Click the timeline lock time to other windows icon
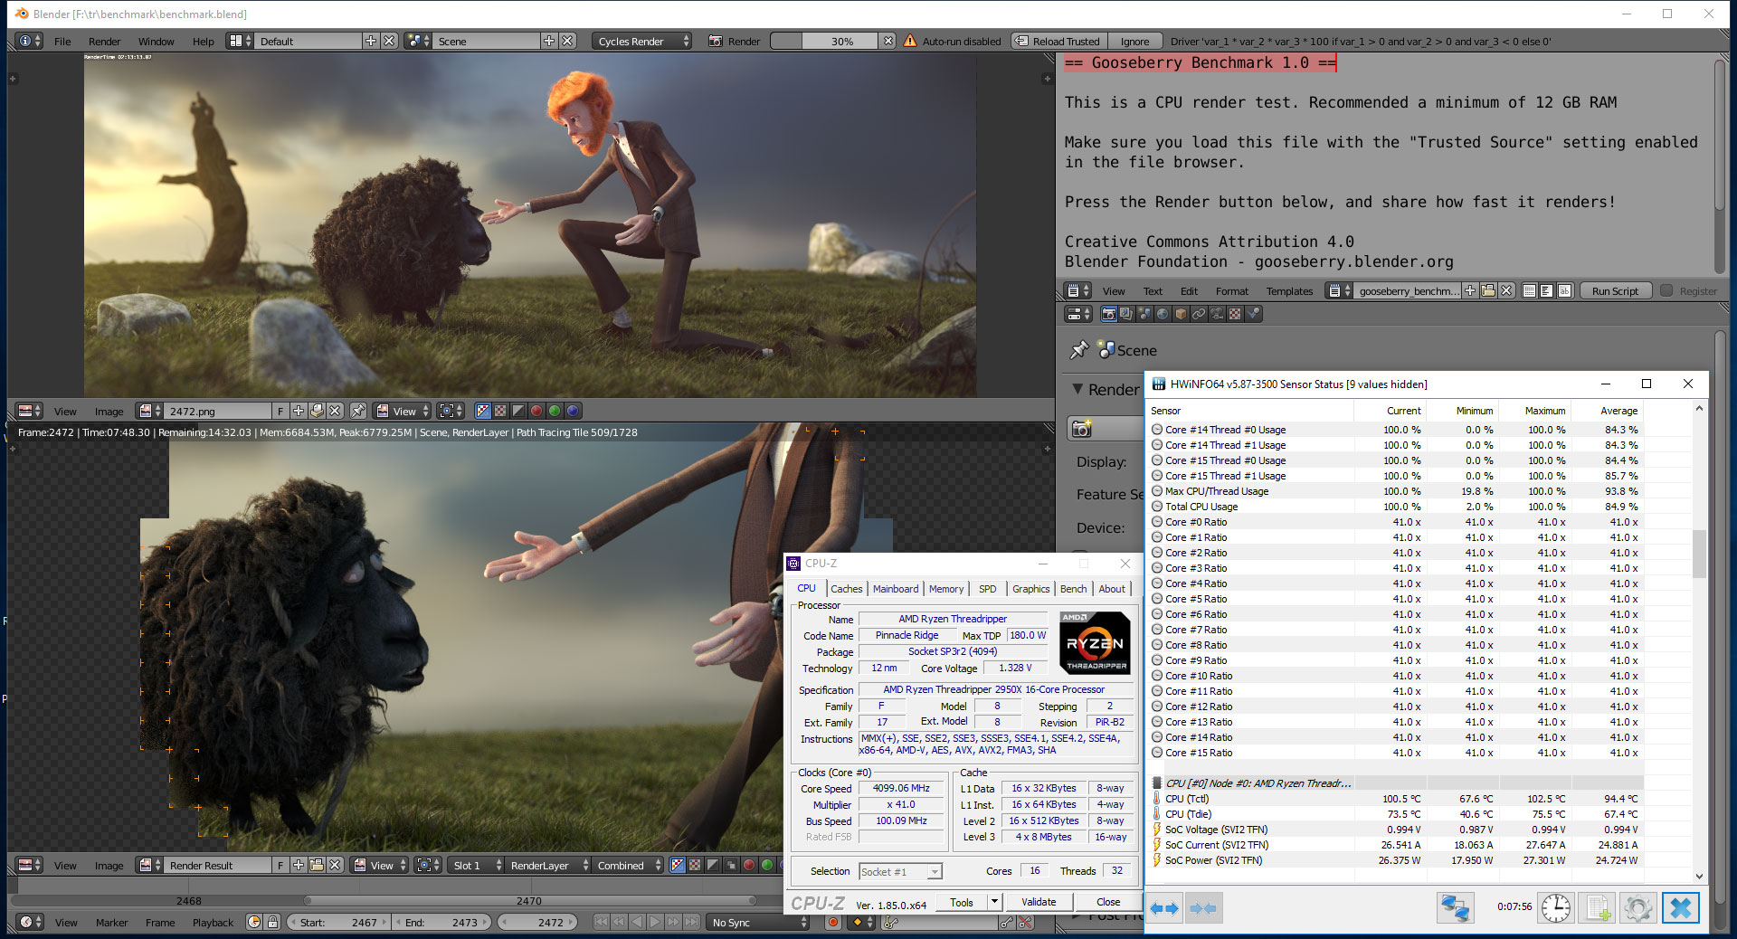Image resolution: width=1737 pixels, height=939 pixels. [x=272, y=922]
